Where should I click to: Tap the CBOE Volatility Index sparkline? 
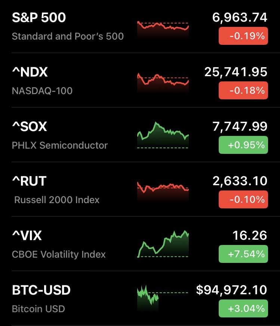(x=163, y=245)
